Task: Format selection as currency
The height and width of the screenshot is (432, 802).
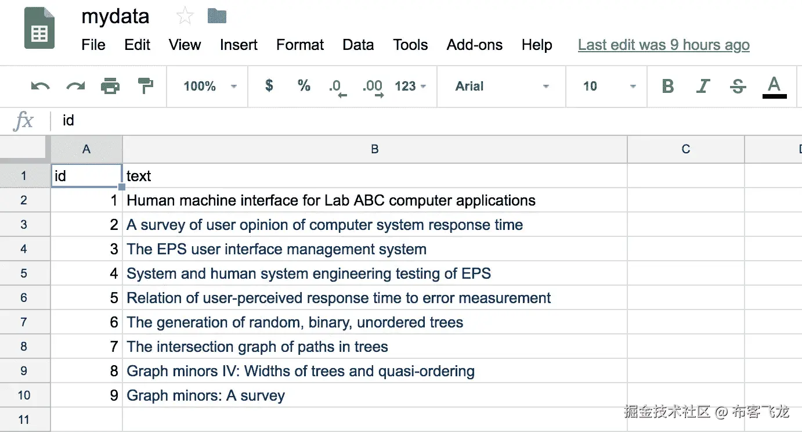Action: click(x=269, y=86)
